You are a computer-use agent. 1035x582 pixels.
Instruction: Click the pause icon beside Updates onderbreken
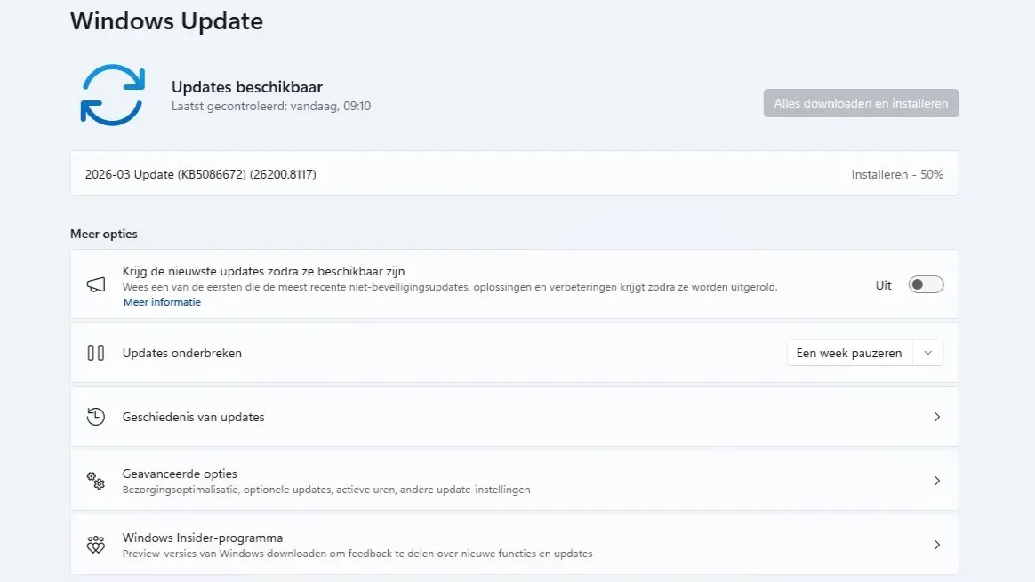(x=96, y=353)
